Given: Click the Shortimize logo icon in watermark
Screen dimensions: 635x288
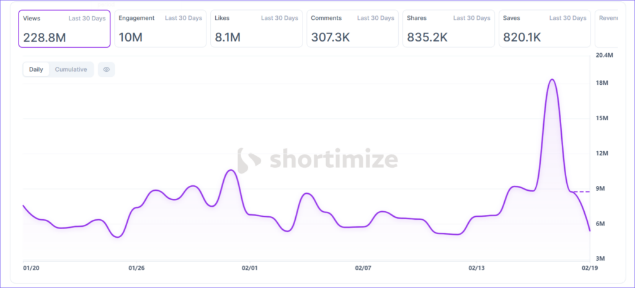Looking at the screenshot, I should [251, 160].
